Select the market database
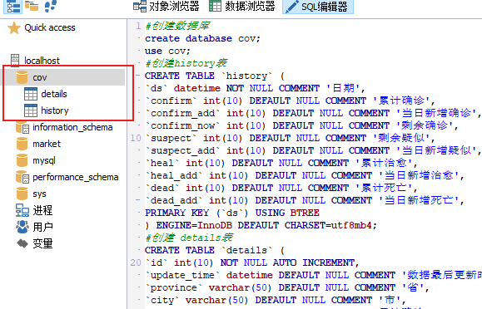The height and width of the screenshot is (309, 482). (47, 144)
